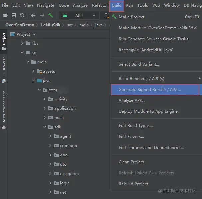Expand the push package

[45, 117]
